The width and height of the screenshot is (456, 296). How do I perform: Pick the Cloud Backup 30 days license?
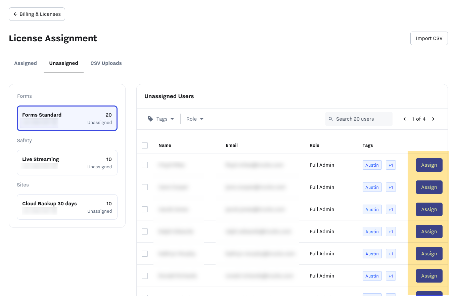[x=67, y=207]
